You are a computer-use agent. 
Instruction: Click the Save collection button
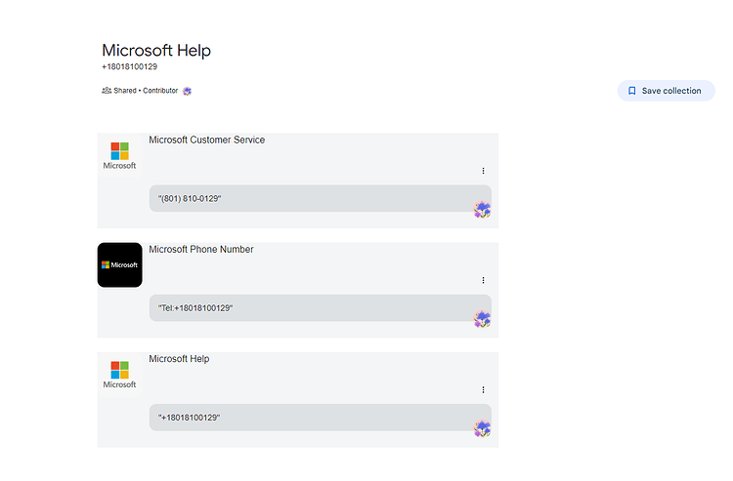click(x=666, y=91)
